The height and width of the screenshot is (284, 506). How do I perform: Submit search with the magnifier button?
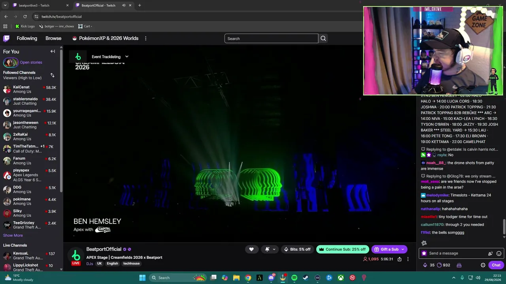click(323, 38)
